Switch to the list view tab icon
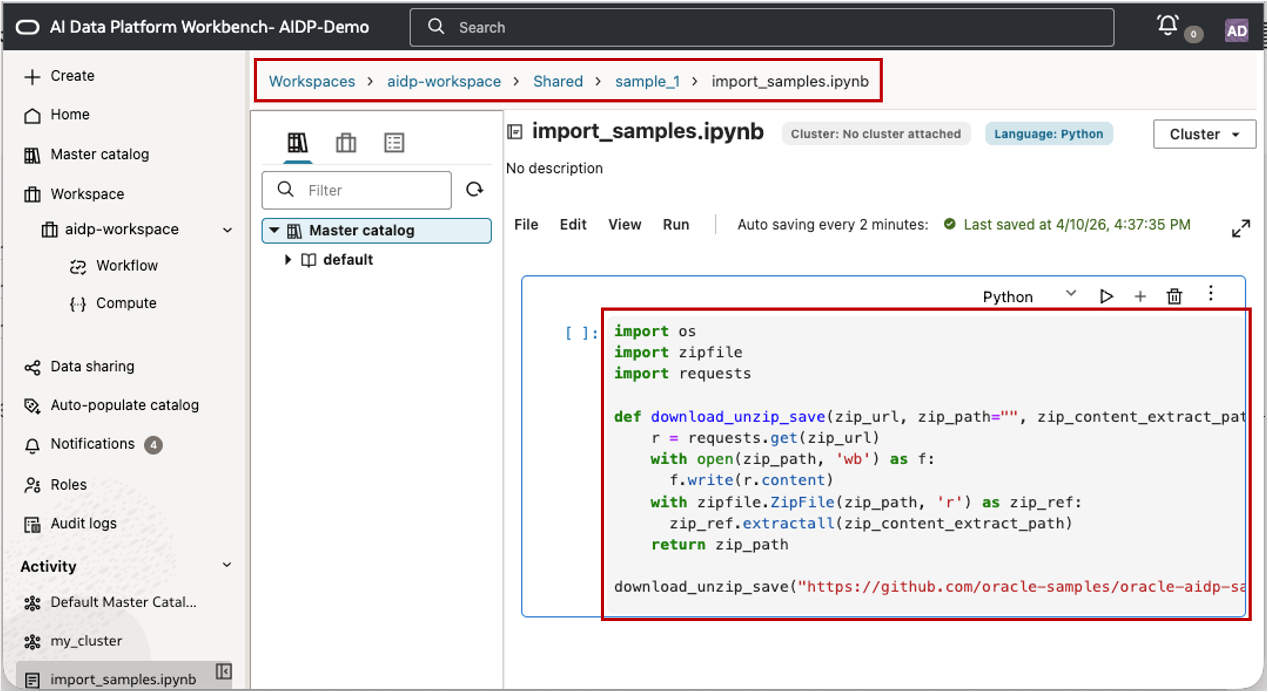This screenshot has height=692, width=1268. point(394,143)
